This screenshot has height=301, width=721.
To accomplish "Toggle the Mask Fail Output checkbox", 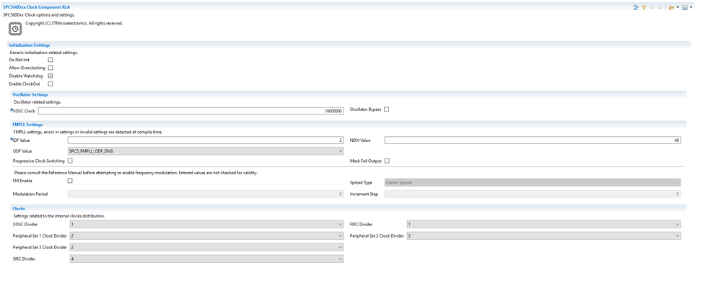I will tap(387, 161).
